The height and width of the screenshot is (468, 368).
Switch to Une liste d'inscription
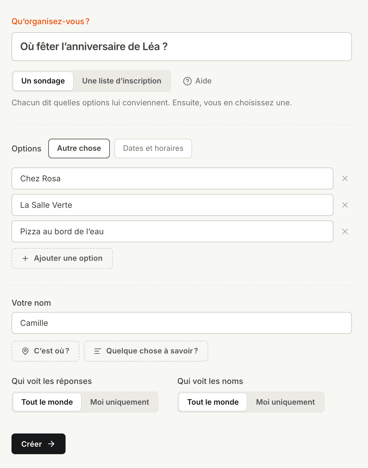122,81
